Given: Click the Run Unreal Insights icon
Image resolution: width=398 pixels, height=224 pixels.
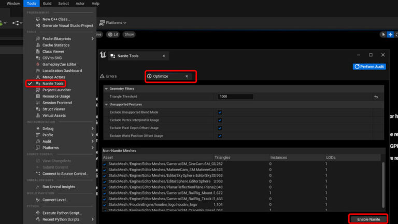Looking at the screenshot, I should [38, 187].
